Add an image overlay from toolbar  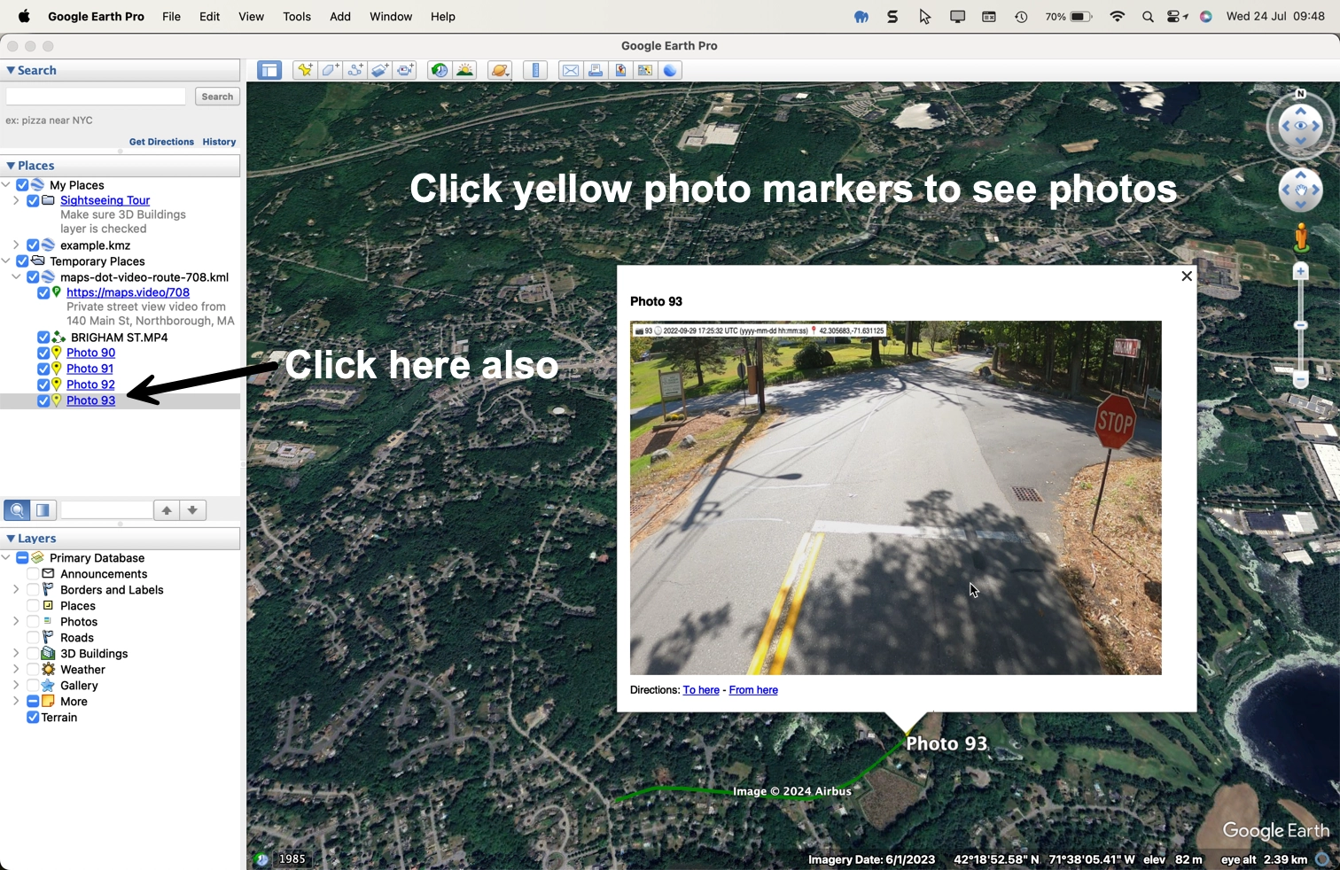point(380,70)
